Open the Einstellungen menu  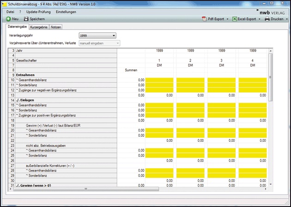(66, 12)
